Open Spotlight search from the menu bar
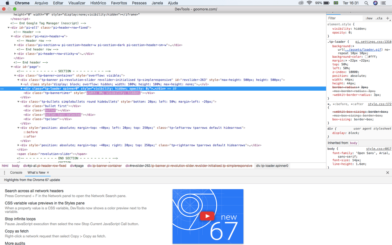392x245 pixels. (366, 3)
